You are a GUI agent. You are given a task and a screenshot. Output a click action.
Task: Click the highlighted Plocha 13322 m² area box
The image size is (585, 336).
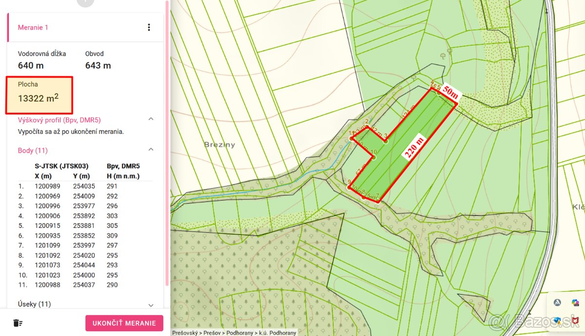(x=39, y=95)
